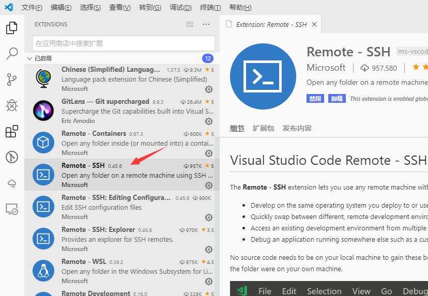Image resolution: width=428 pixels, height=296 pixels.
Task: Open the Explorer view in activity bar
Action: click(x=12, y=28)
